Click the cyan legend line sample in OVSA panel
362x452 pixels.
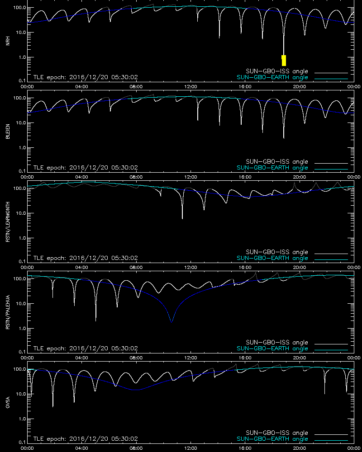[331, 440]
